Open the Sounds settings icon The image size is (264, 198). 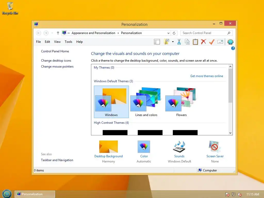point(179,147)
